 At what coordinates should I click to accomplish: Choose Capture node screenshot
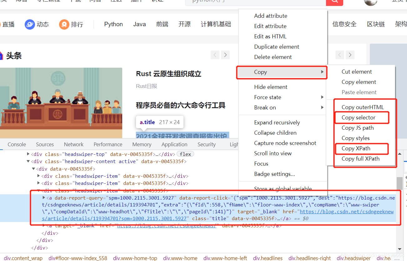pos(285,143)
